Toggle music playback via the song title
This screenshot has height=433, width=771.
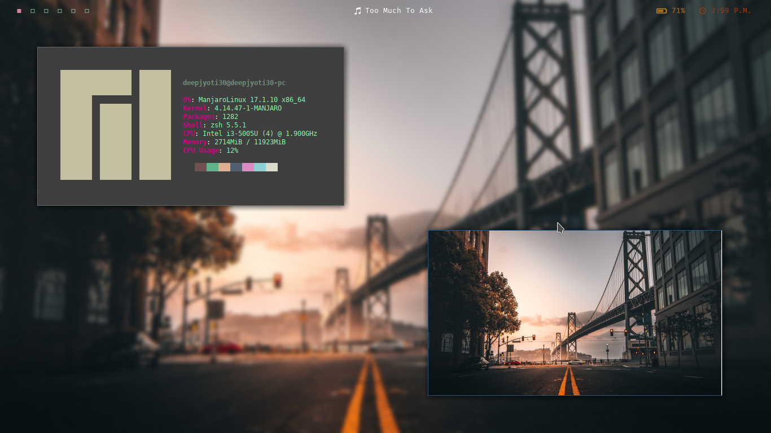point(399,10)
